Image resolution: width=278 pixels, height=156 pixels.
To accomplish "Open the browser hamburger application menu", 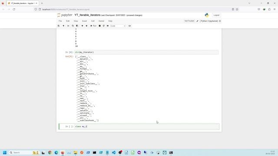I will pyautogui.click(x=275, y=10).
